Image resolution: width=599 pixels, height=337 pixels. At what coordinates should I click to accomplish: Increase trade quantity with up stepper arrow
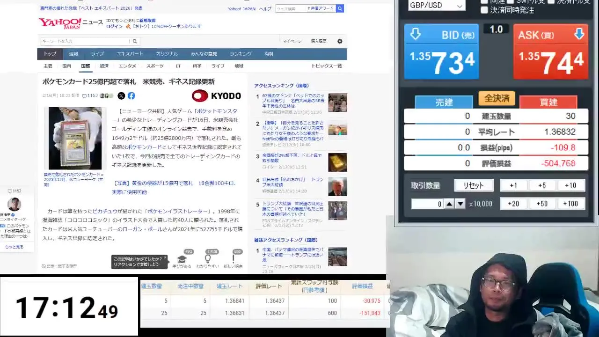[x=449, y=204]
